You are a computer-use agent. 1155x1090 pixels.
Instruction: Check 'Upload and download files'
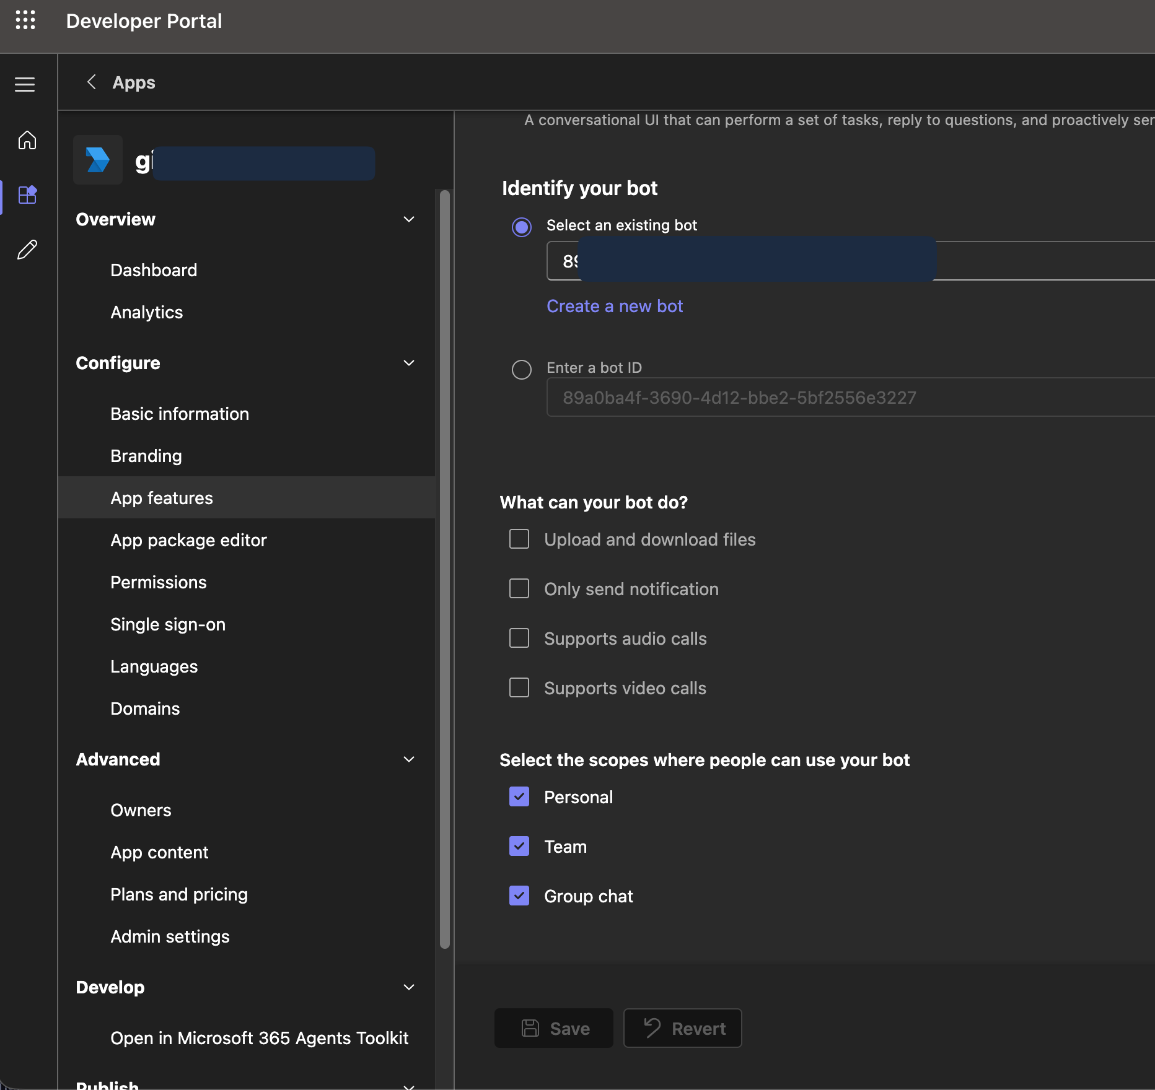point(519,539)
